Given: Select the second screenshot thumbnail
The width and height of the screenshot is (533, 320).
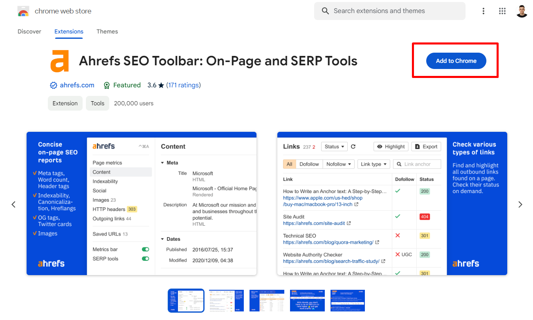Looking at the screenshot, I should pyautogui.click(x=227, y=301).
